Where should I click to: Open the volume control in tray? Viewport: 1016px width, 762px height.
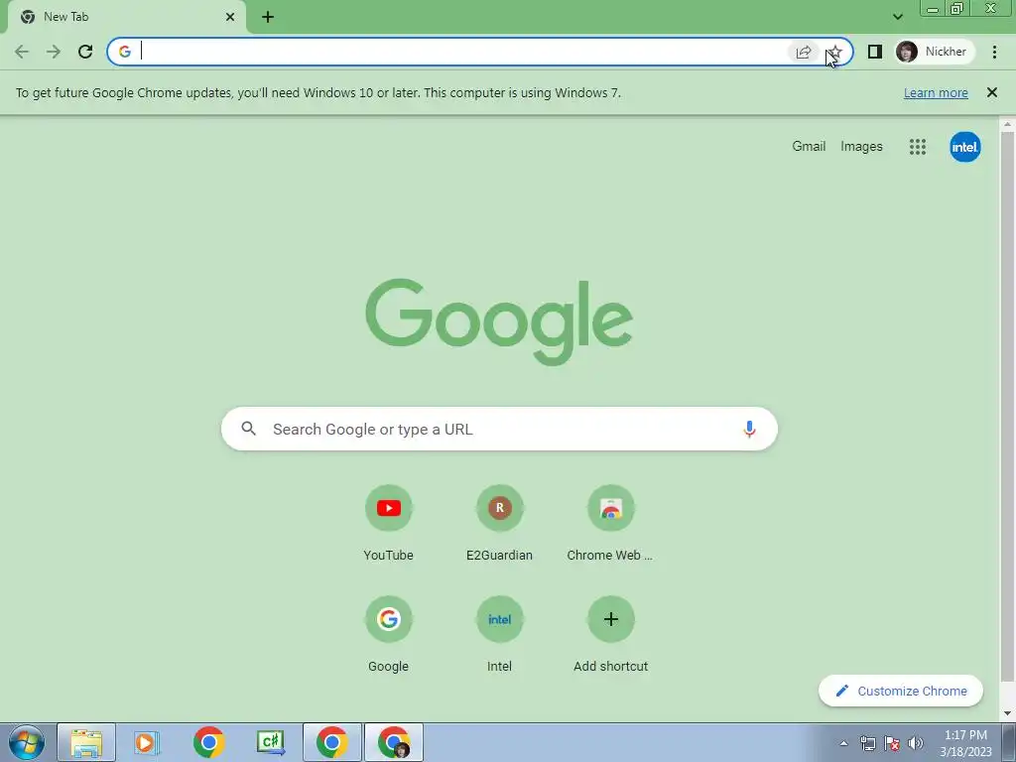(x=916, y=743)
